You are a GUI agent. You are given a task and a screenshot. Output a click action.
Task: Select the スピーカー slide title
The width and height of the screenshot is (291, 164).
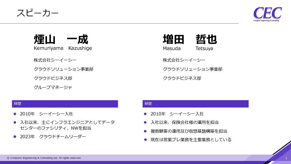tap(37, 13)
